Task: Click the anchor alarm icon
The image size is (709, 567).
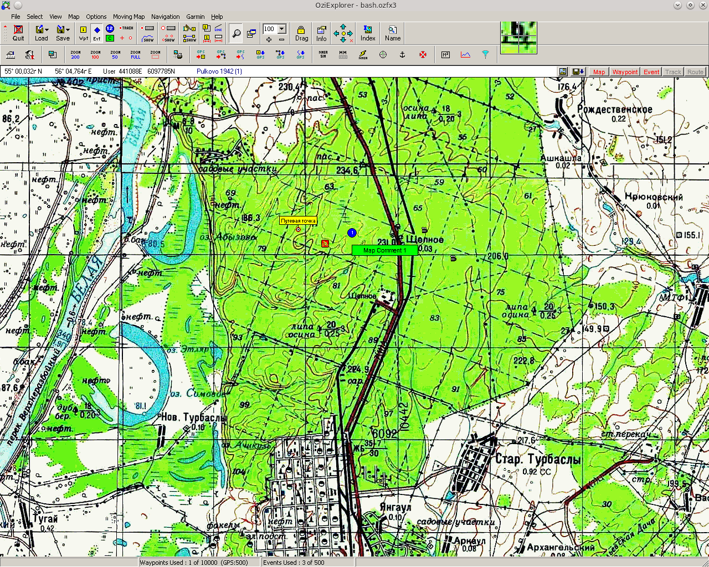Action: pyautogui.click(x=403, y=54)
